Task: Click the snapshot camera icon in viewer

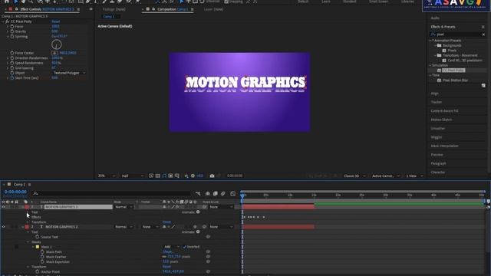Action: [212, 176]
